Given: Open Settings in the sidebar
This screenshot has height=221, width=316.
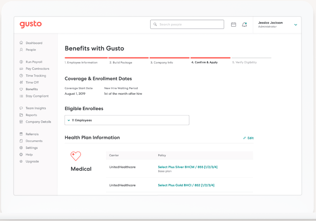Looking at the screenshot, I should click(x=32, y=148).
